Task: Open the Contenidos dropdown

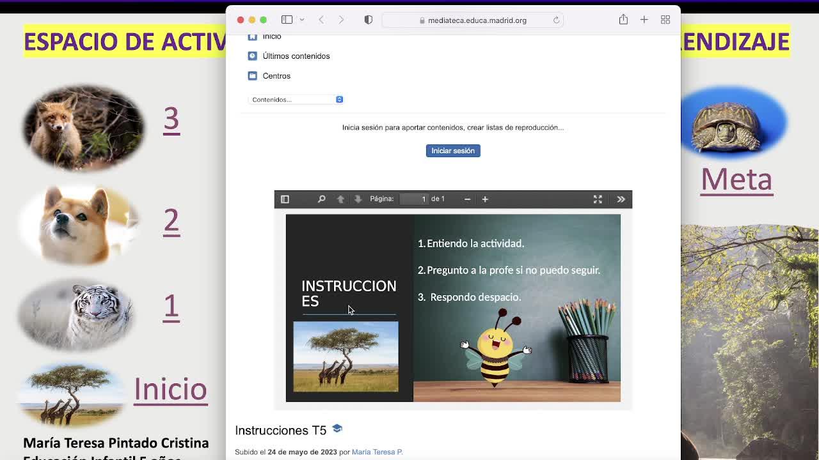Action: click(x=296, y=100)
